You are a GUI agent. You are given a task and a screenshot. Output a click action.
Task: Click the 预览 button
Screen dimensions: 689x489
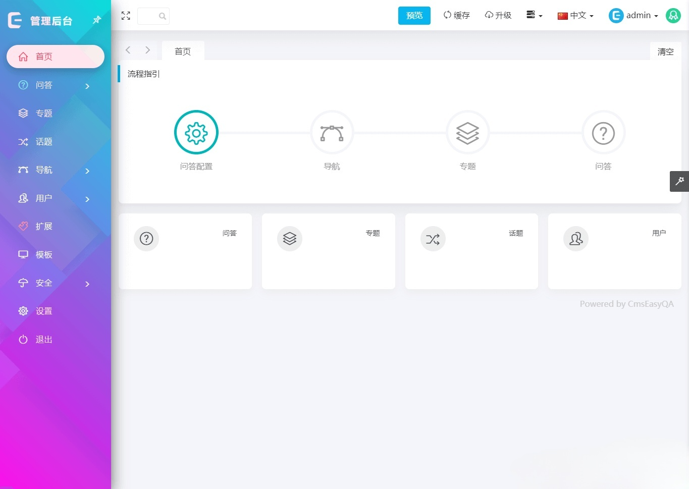click(414, 15)
